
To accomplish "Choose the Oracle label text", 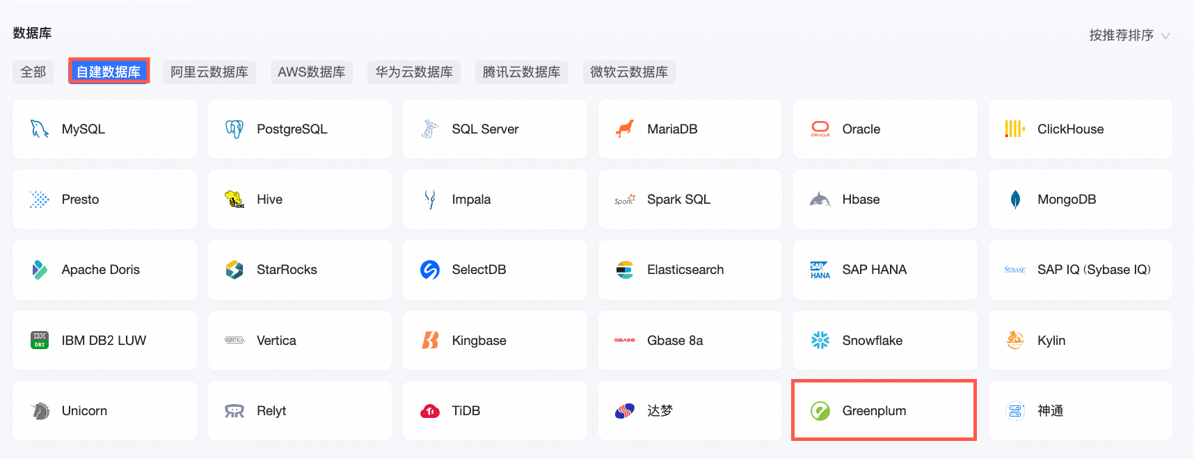I will (861, 129).
